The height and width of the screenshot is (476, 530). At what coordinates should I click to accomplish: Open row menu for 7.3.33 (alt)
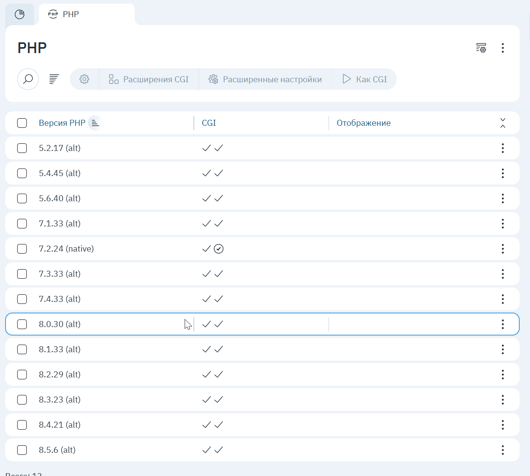[x=503, y=274]
